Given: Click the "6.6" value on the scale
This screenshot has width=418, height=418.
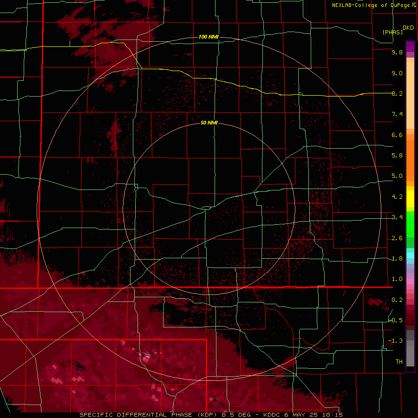Looking at the screenshot, I should pyautogui.click(x=397, y=135).
